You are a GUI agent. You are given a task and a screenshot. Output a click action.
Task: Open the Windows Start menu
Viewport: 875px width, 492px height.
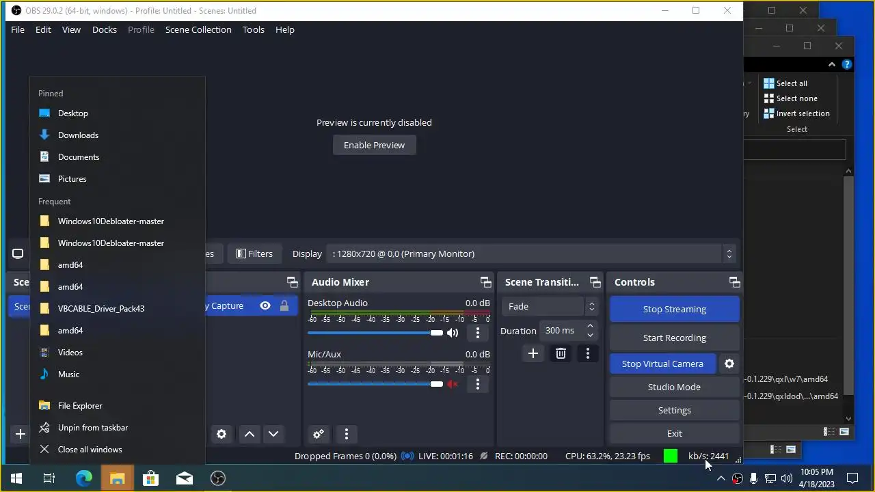pos(16,478)
